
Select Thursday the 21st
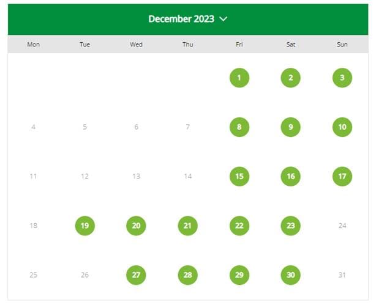point(188,226)
